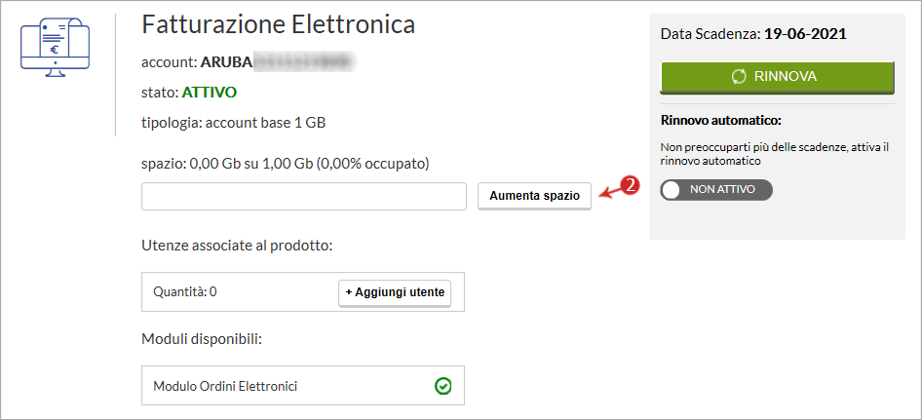Screen dimensions: 922x420
Task: Click the Aumenta spazio button
Action: click(x=534, y=196)
